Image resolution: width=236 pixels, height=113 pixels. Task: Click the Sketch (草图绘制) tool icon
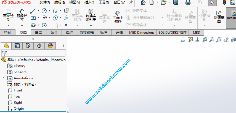8,11
